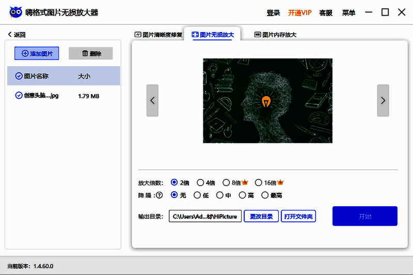Click the 打开文件夹 button

pos(298,216)
